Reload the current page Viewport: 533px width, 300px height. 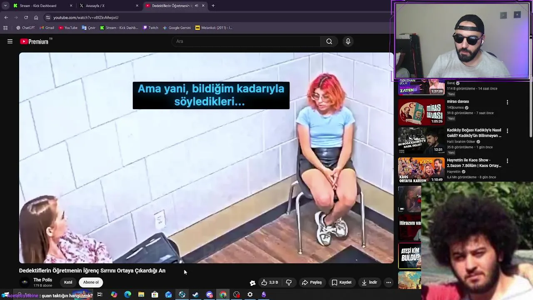click(x=26, y=17)
